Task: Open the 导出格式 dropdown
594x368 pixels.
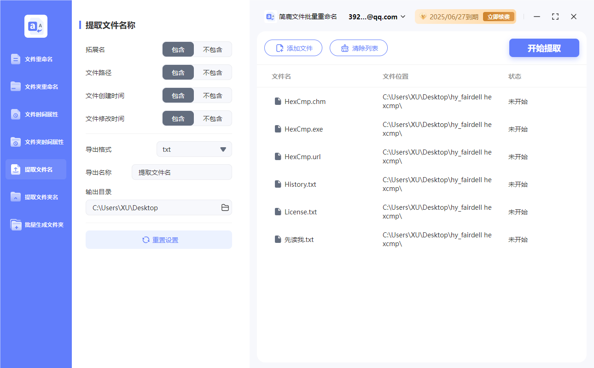Action: (194, 149)
